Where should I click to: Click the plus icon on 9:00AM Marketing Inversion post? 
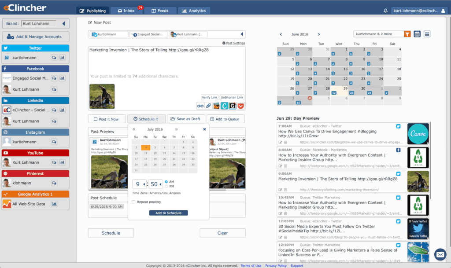[285, 190]
